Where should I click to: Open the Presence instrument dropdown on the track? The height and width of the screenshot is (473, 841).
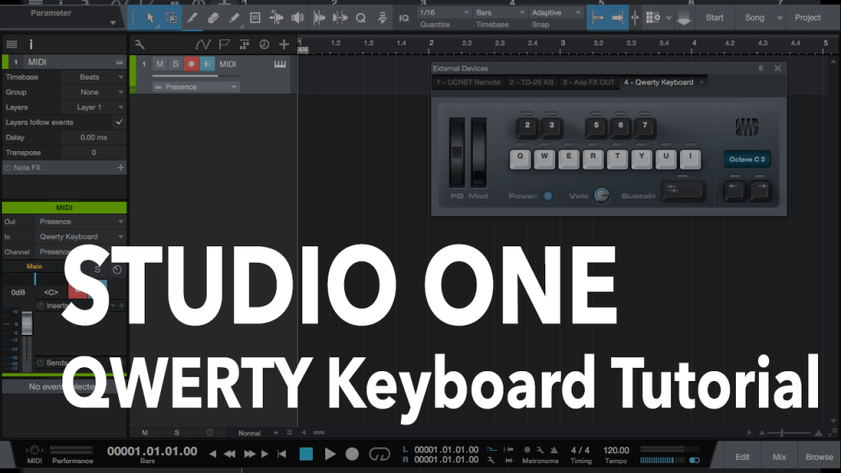pyautogui.click(x=195, y=87)
